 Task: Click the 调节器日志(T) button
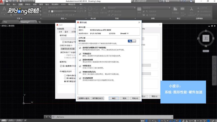[98, 98]
